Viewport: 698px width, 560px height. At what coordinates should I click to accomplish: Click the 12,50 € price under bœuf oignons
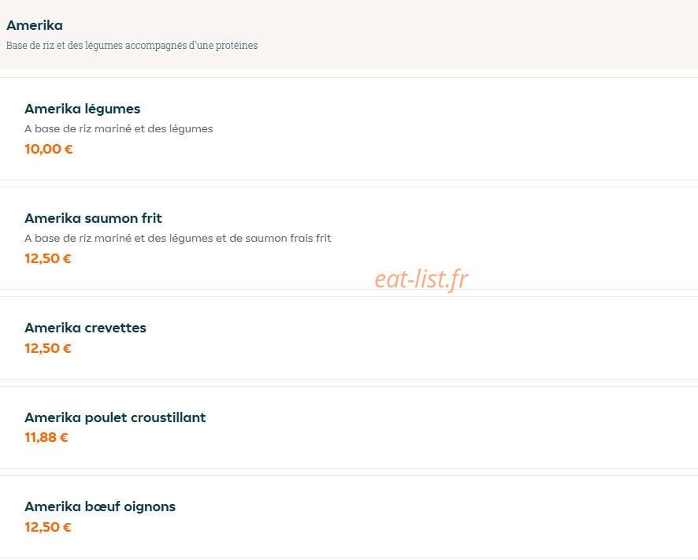[48, 527]
